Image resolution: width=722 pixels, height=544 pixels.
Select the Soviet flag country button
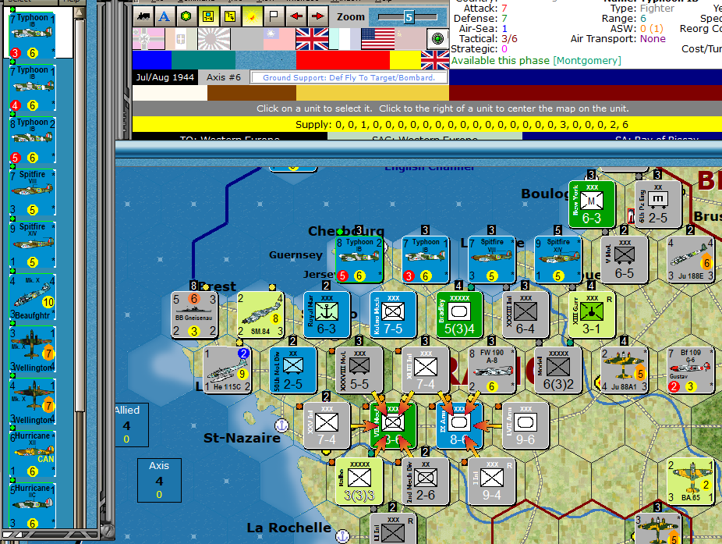(410, 39)
